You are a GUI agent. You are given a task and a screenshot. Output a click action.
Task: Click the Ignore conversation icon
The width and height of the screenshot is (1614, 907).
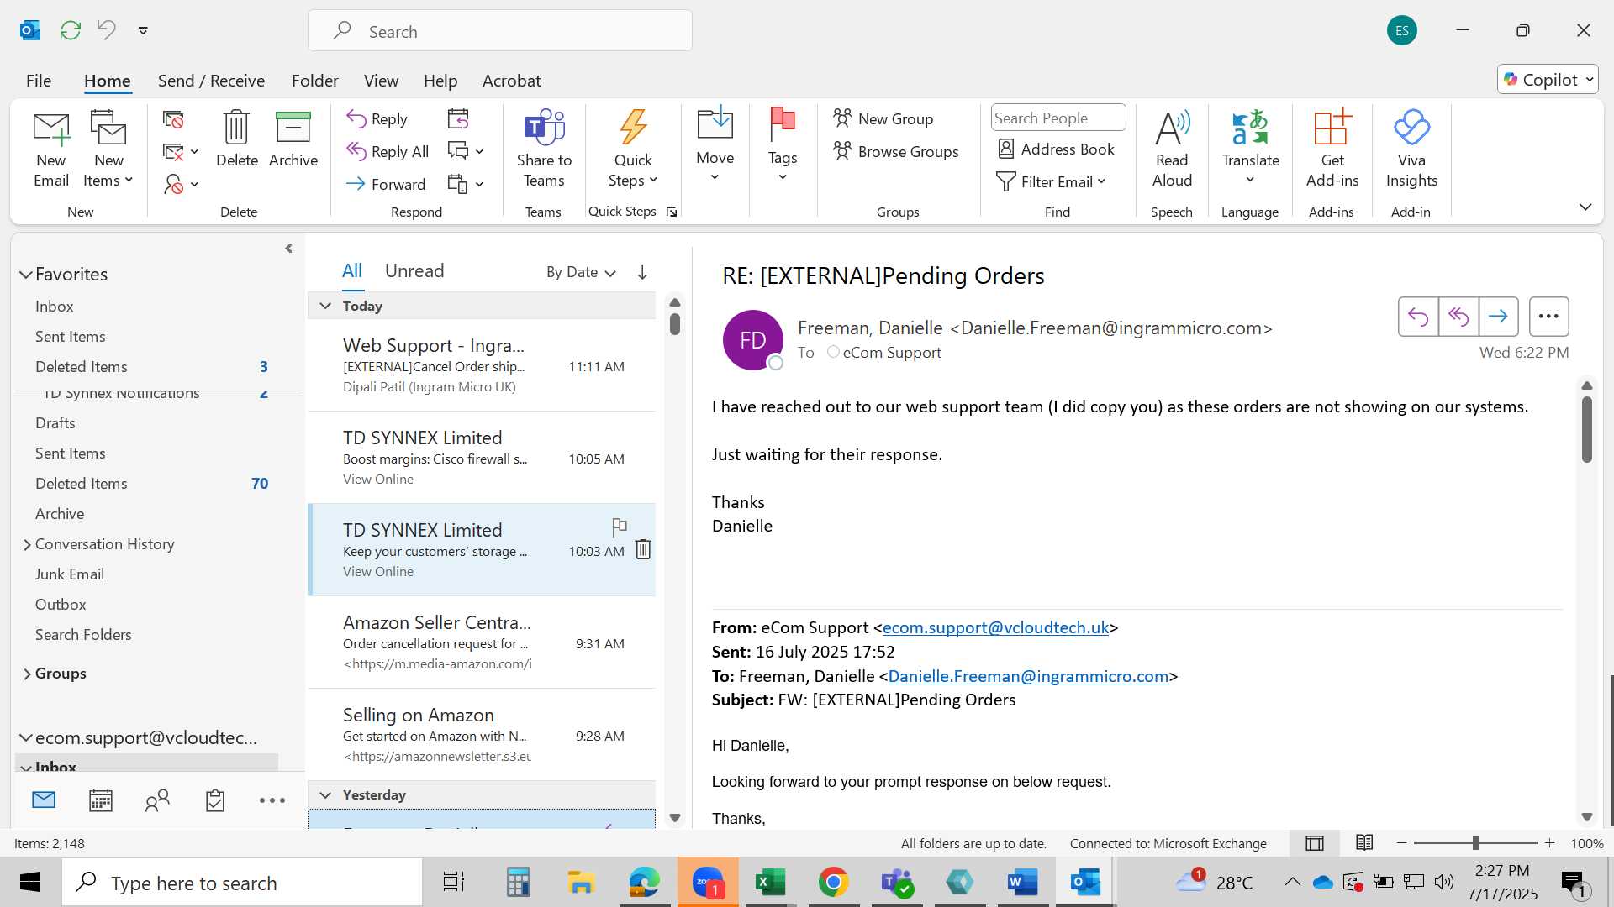(173, 120)
